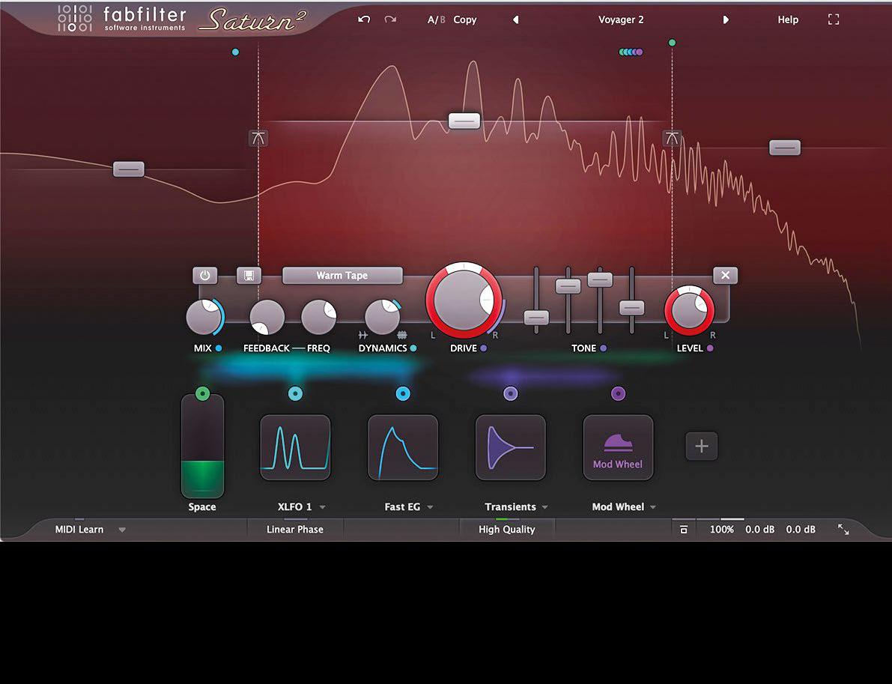This screenshot has height=684, width=892.
Task: Toggle A/B comparison state
Action: (x=437, y=20)
